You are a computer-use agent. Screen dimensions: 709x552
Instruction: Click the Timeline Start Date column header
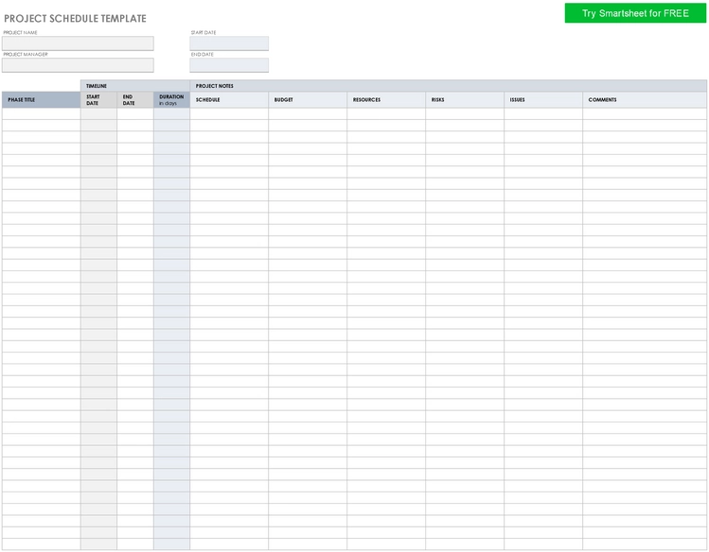coord(98,100)
